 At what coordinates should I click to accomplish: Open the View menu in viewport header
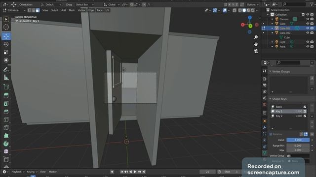[45, 10]
